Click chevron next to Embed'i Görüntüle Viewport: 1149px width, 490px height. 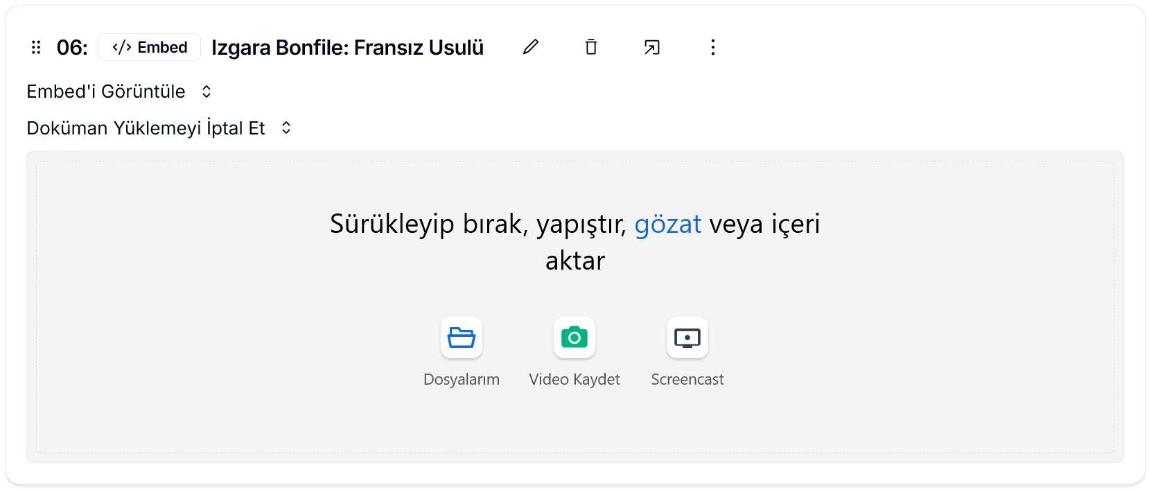(x=207, y=91)
